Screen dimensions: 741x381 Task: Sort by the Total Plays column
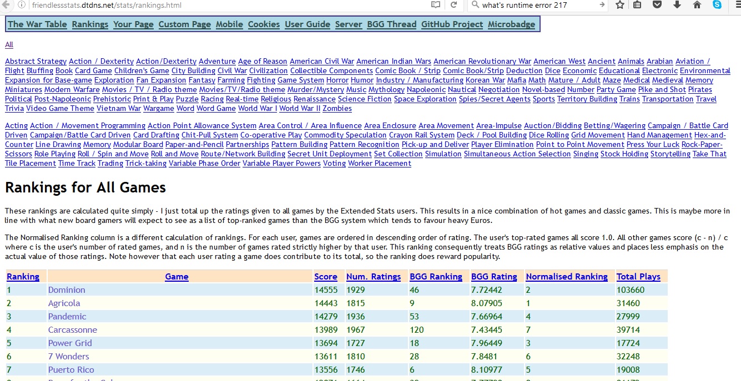[x=638, y=276]
